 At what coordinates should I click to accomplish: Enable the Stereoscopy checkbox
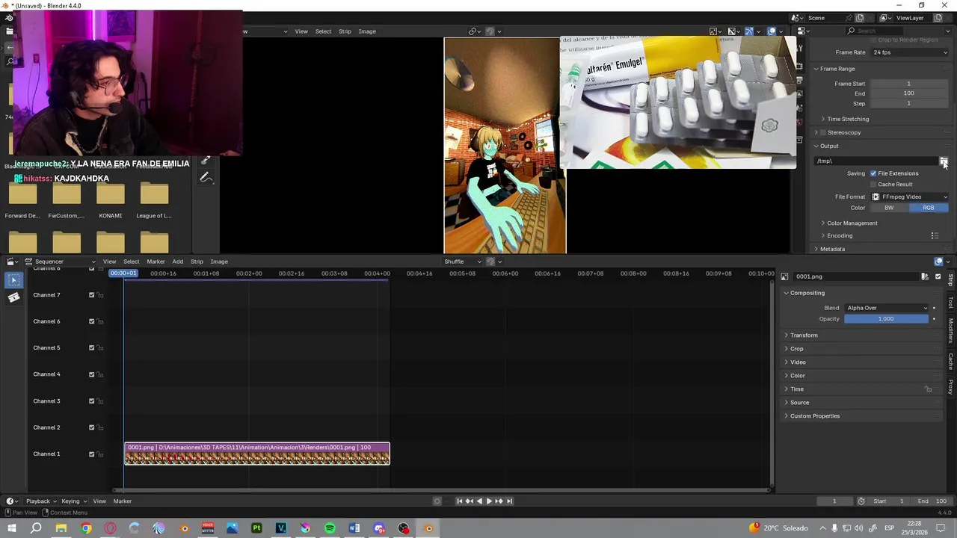click(825, 132)
